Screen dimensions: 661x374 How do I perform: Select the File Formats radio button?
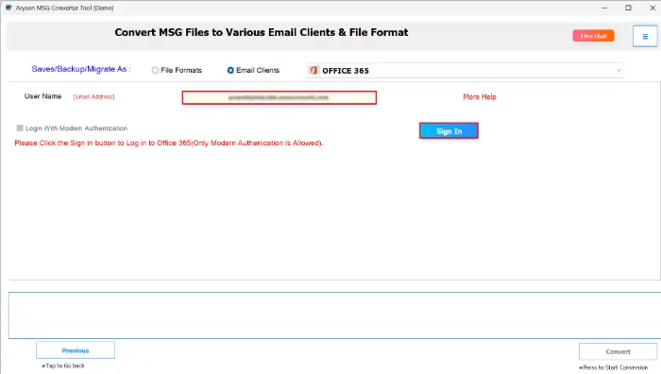click(155, 71)
